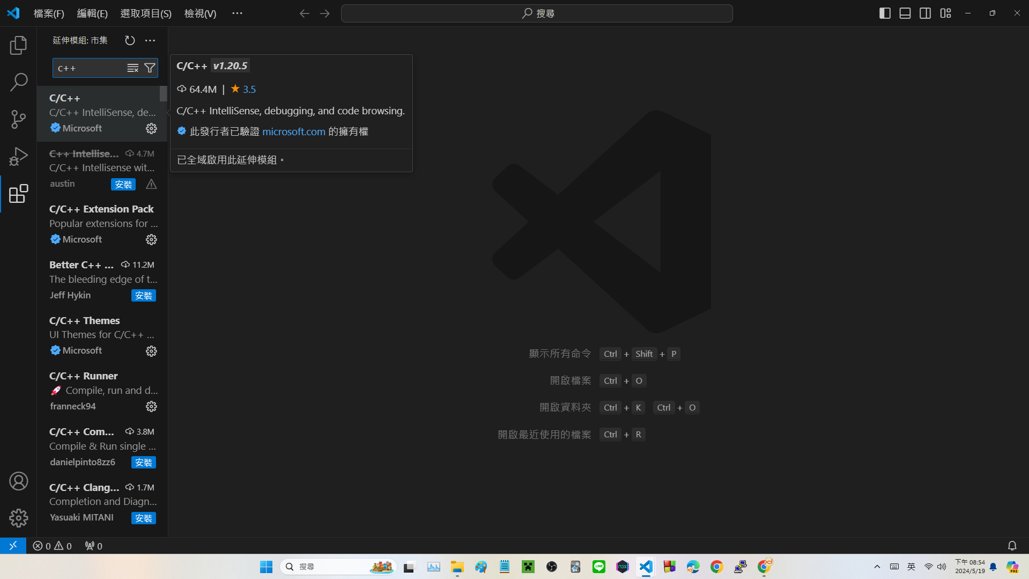
Task: Open the extension filter dropdown
Action: pyautogui.click(x=150, y=68)
